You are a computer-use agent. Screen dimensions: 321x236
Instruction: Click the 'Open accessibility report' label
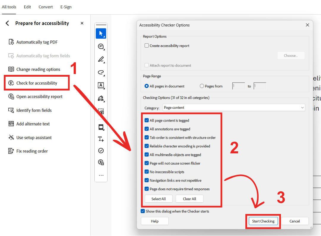[x=39, y=97]
